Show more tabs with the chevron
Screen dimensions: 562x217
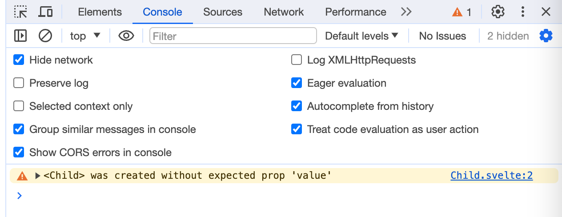406,12
